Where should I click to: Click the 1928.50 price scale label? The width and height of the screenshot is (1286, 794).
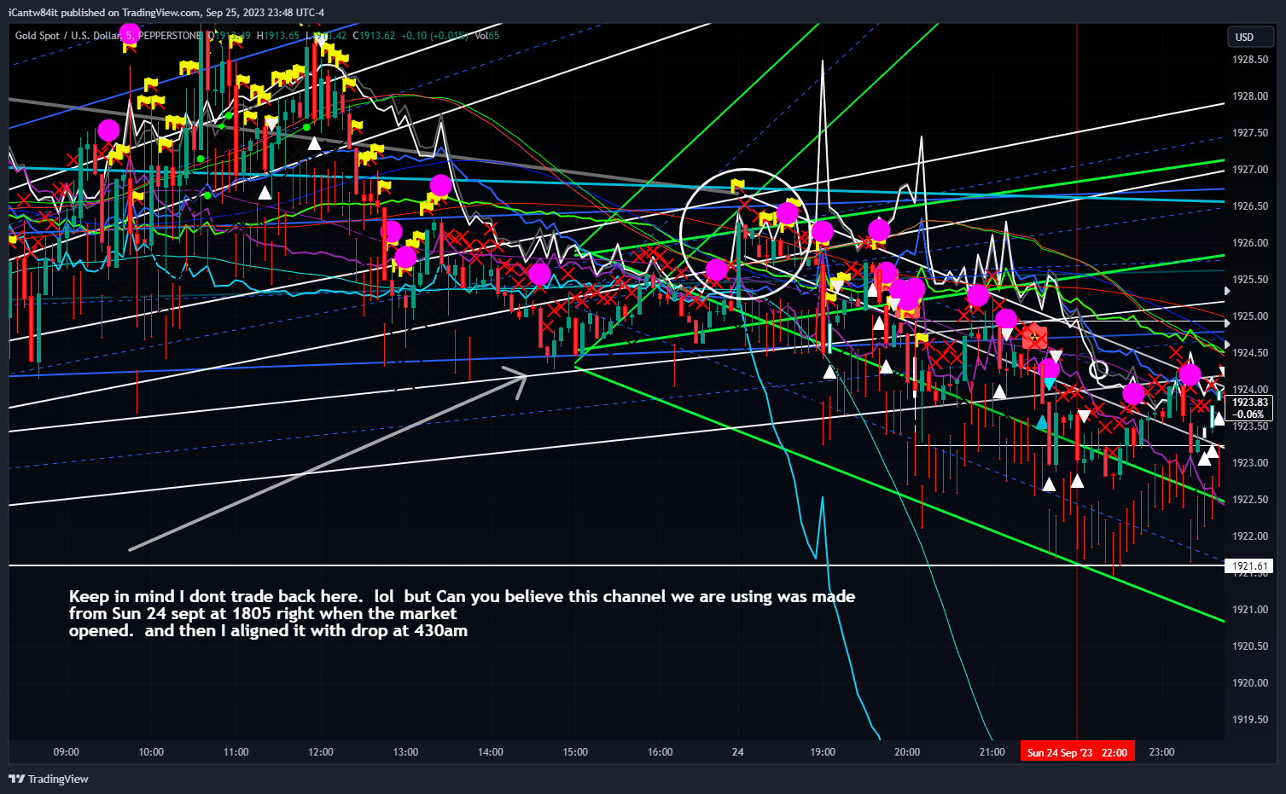pyautogui.click(x=1250, y=60)
